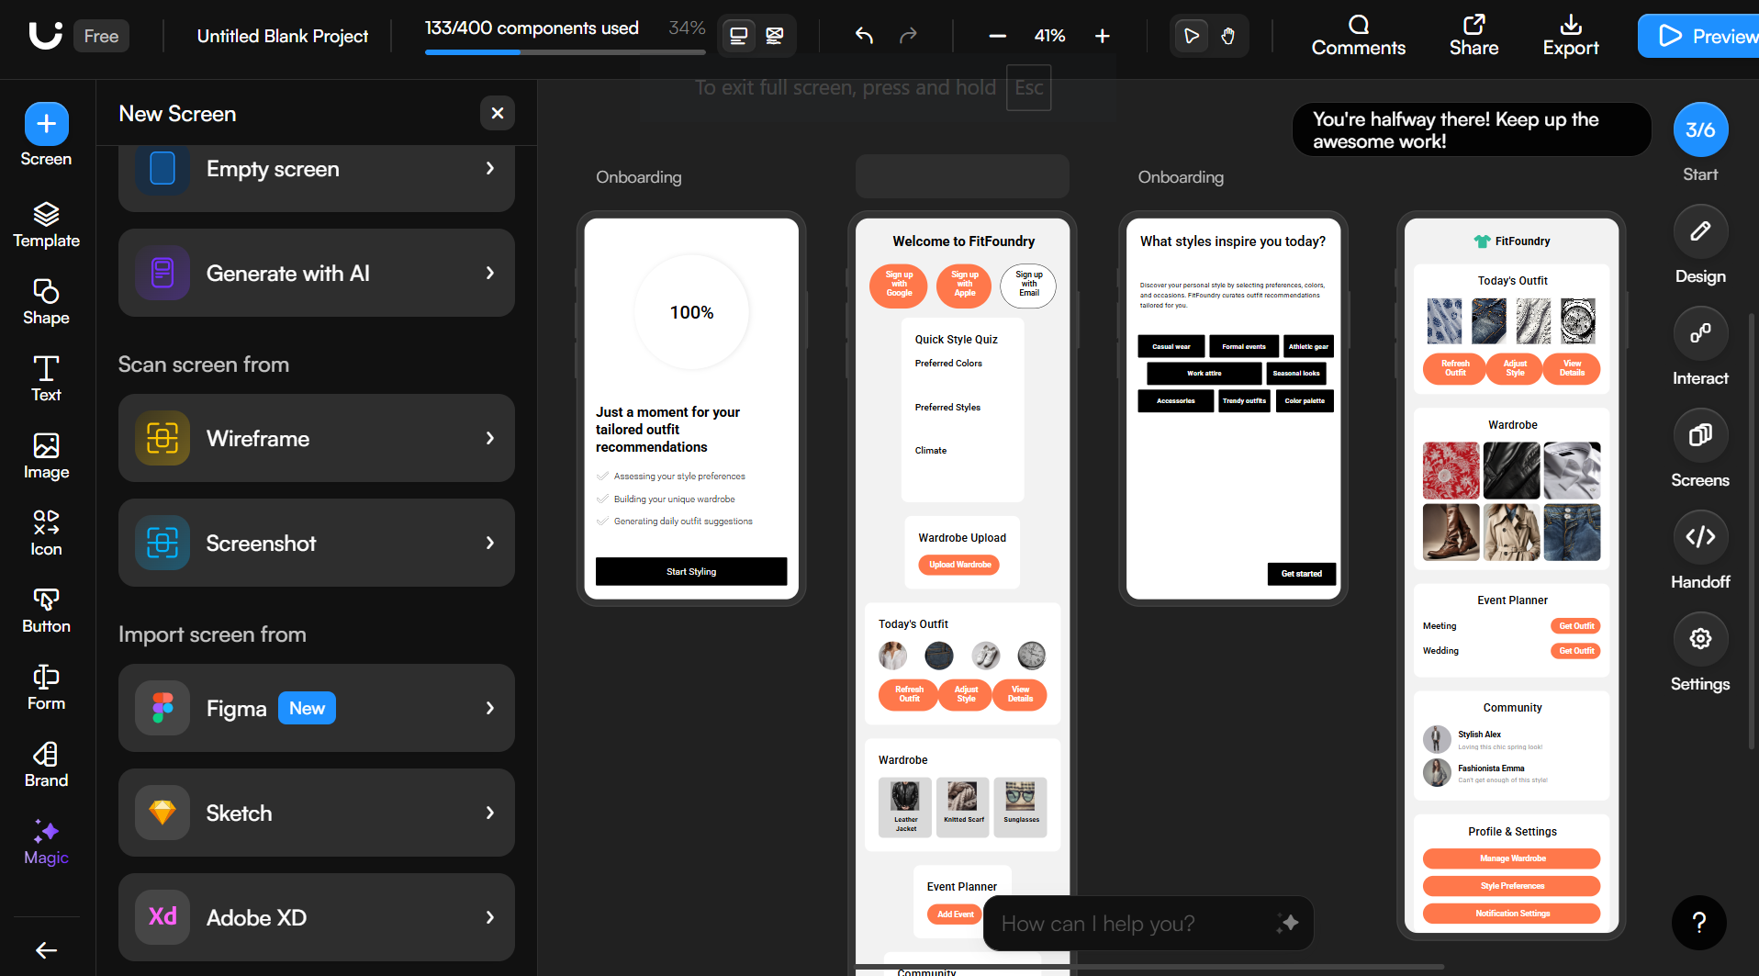Open the Brand kit panel
This screenshot has width=1759, height=976.
coord(46,765)
